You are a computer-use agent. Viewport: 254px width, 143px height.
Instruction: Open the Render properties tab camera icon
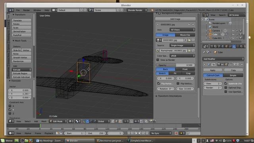212,46
